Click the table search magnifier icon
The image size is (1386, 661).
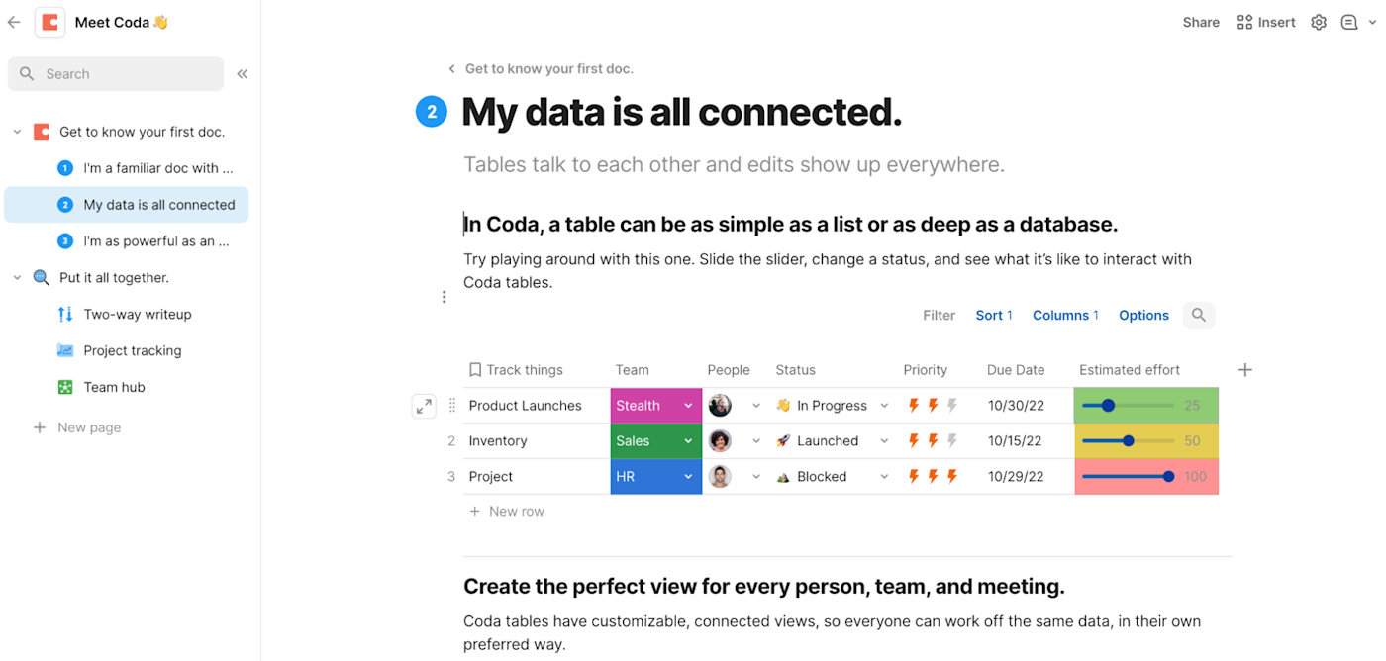coord(1199,315)
